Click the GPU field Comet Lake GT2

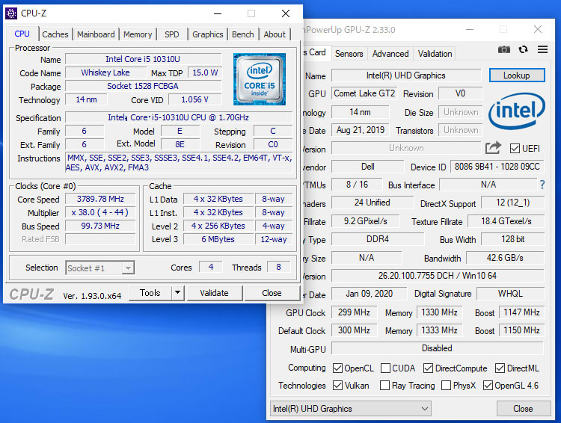(x=364, y=93)
